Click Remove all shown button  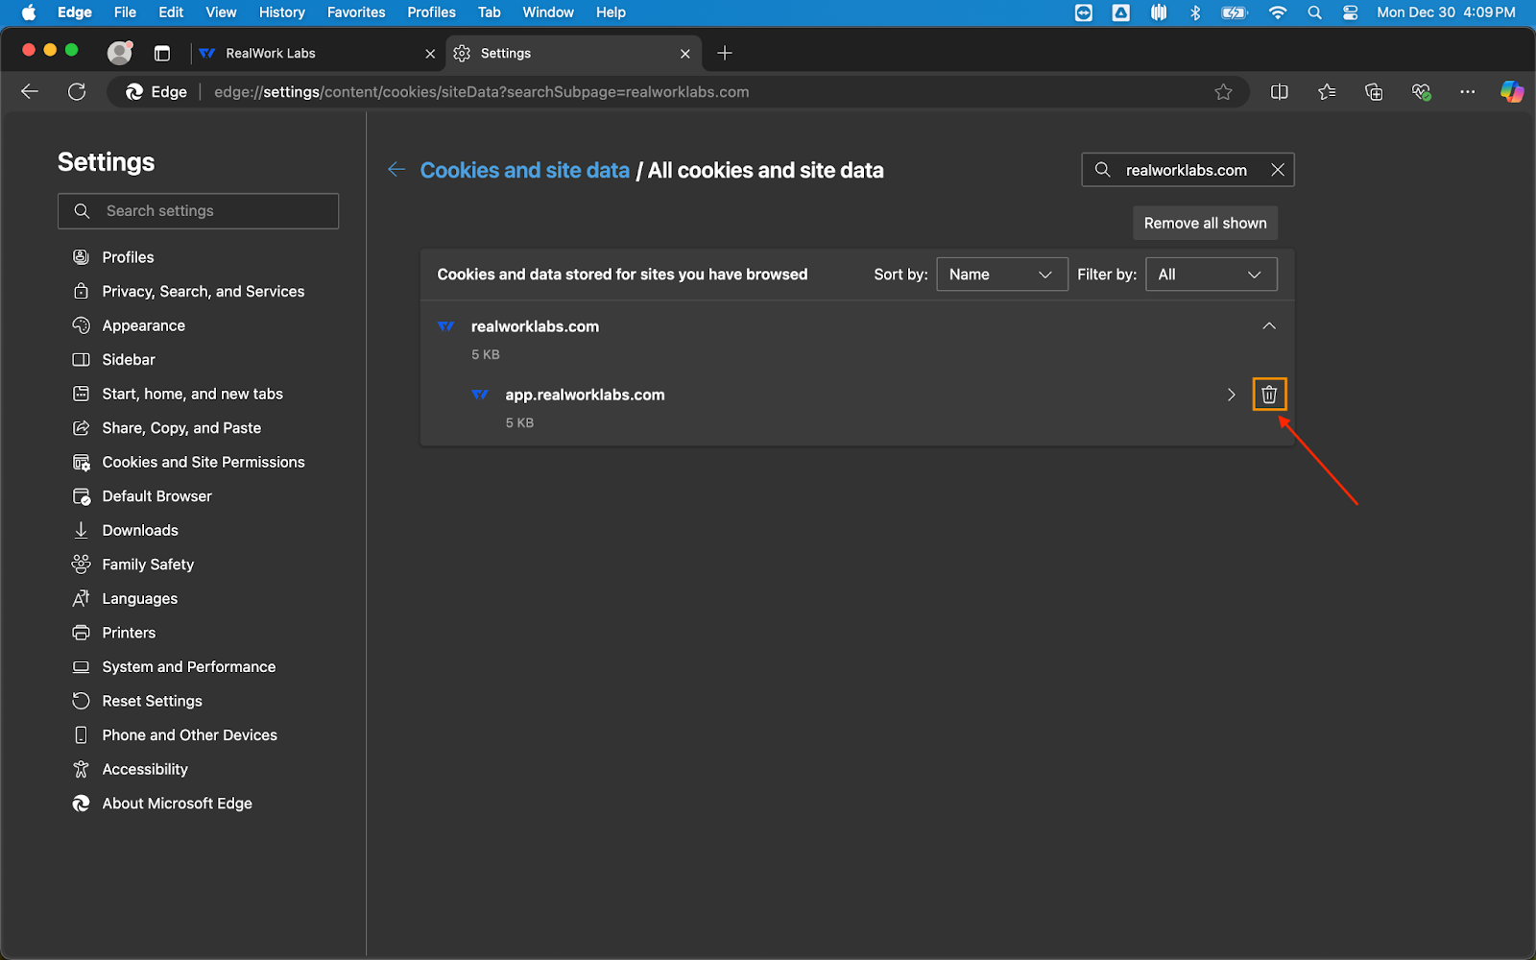point(1205,223)
